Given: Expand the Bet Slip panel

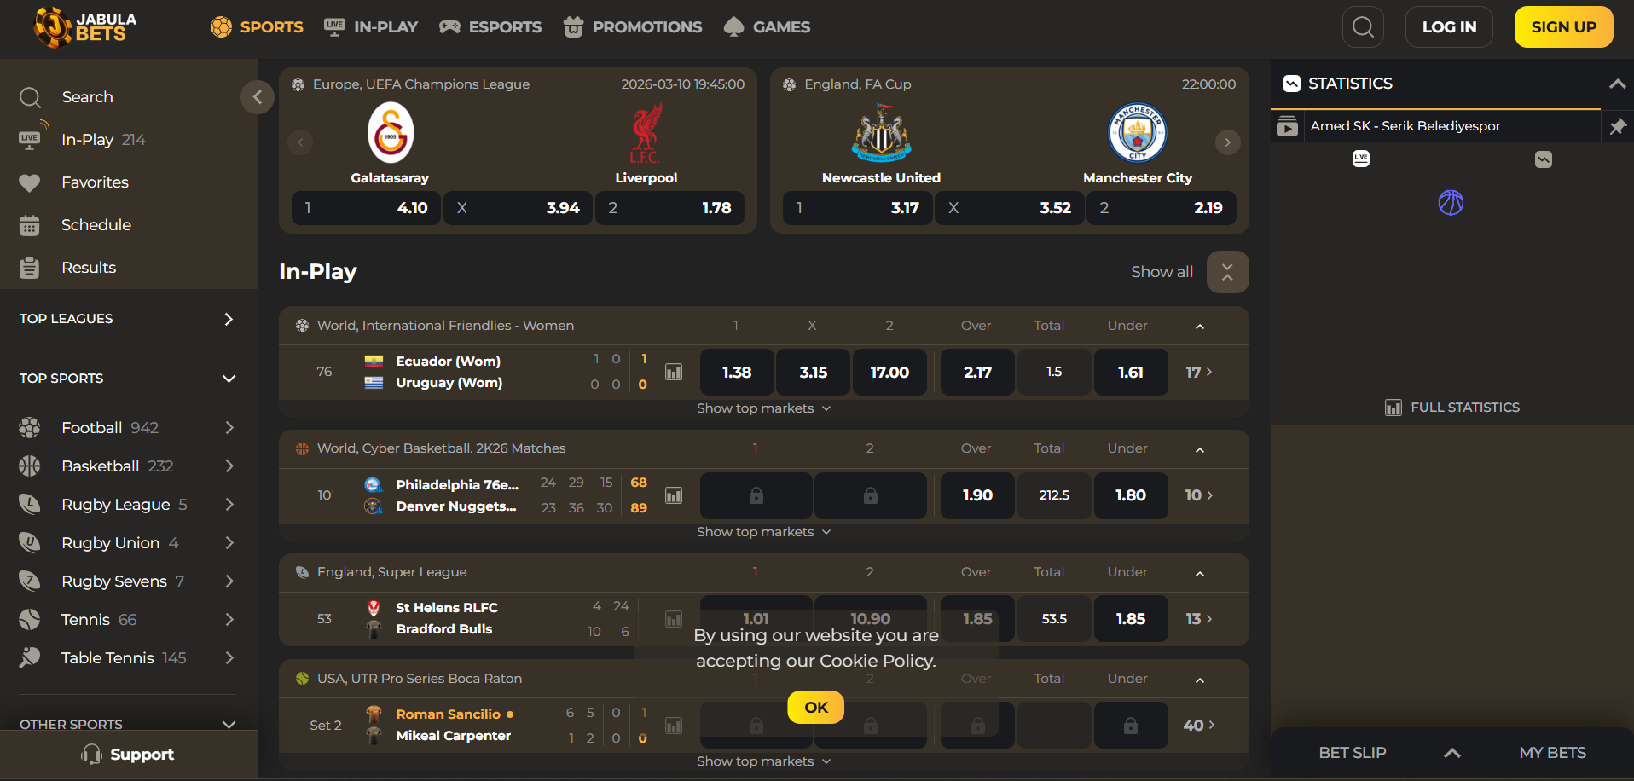Looking at the screenshot, I should 1451,753.
